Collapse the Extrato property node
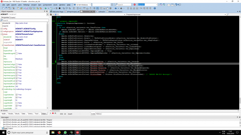The image size is (241, 135). click(1, 34)
